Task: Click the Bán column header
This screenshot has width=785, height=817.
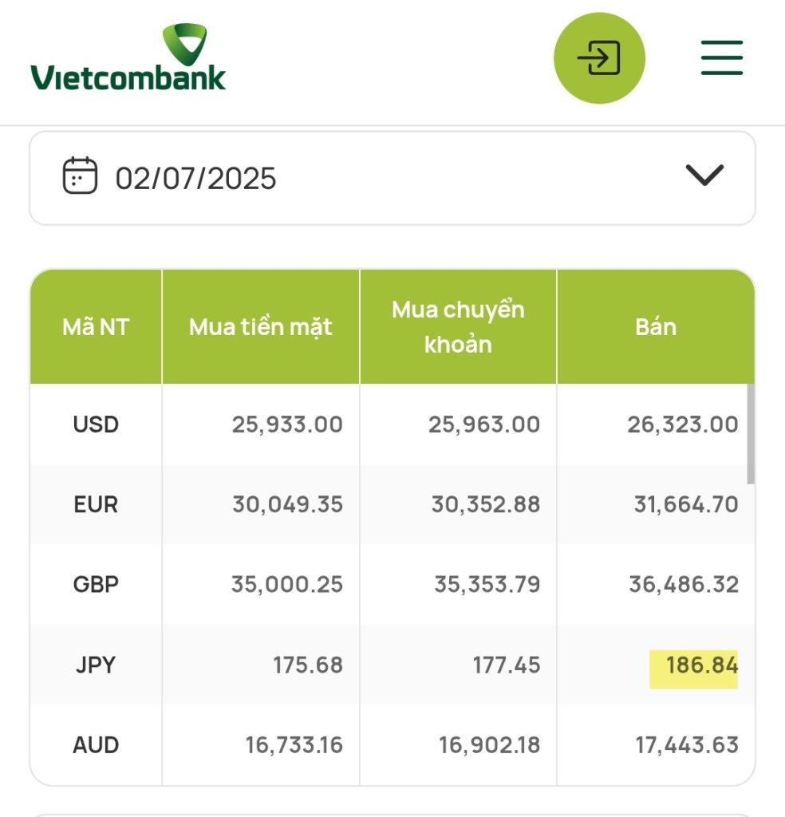Action: click(655, 326)
